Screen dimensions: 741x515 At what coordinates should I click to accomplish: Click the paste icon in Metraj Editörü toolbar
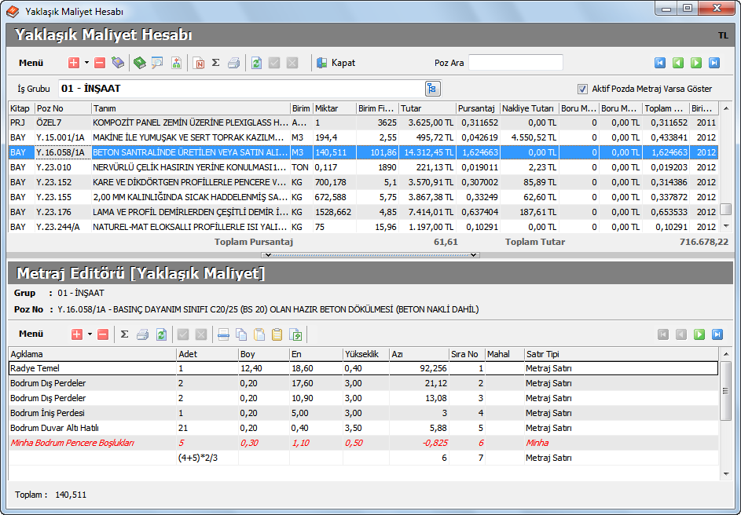point(259,334)
